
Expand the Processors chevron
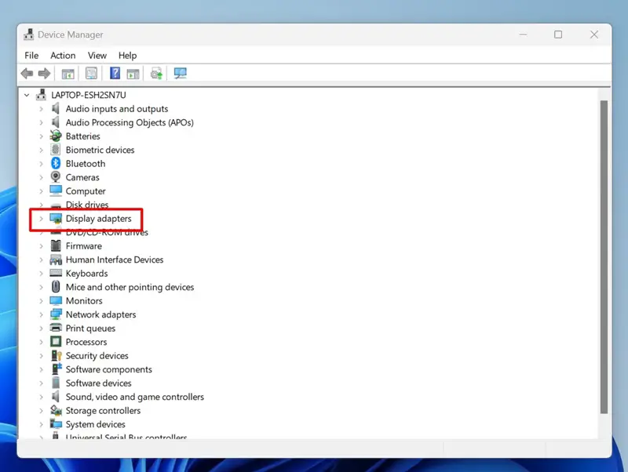41,342
